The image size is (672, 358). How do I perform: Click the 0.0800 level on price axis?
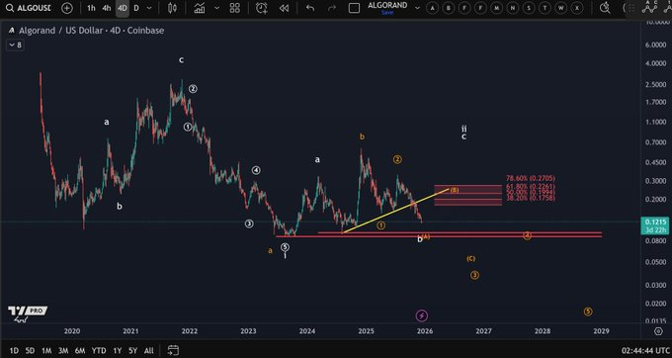[x=656, y=241]
